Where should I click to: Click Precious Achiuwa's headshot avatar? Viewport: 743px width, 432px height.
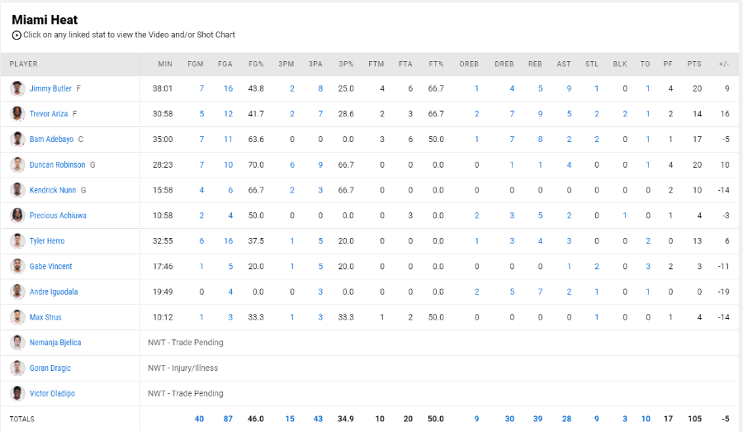(17, 216)
